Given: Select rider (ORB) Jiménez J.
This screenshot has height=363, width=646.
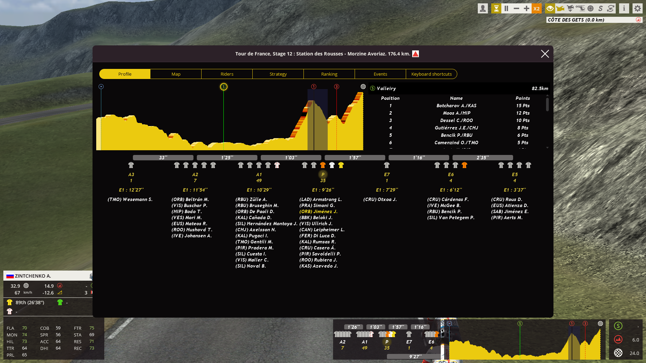Looking at the screenshot, I should click(319, 211).
